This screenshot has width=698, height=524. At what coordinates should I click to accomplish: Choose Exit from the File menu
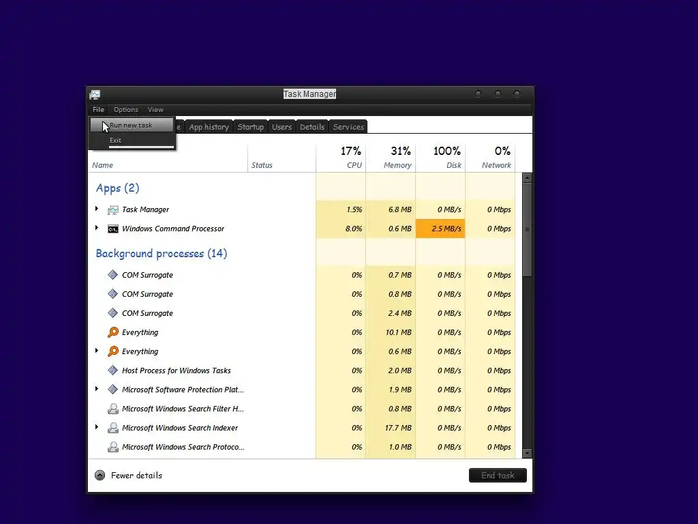click(132, 140)
